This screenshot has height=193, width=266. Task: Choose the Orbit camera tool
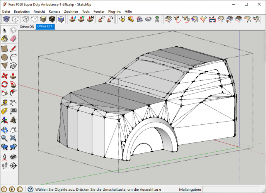pos(5,130)
